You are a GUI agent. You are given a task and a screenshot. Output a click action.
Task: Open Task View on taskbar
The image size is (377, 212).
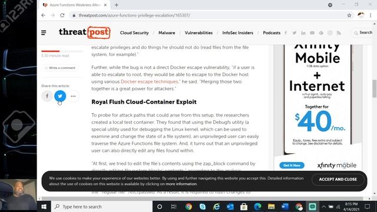(174, 207)
